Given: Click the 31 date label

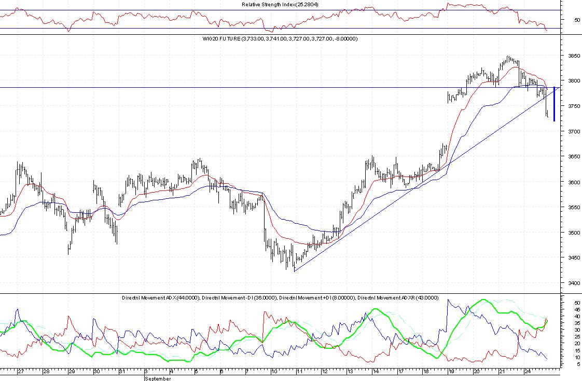Looking at the screenshot, I should pyautogui.click(x=122, y=371).
